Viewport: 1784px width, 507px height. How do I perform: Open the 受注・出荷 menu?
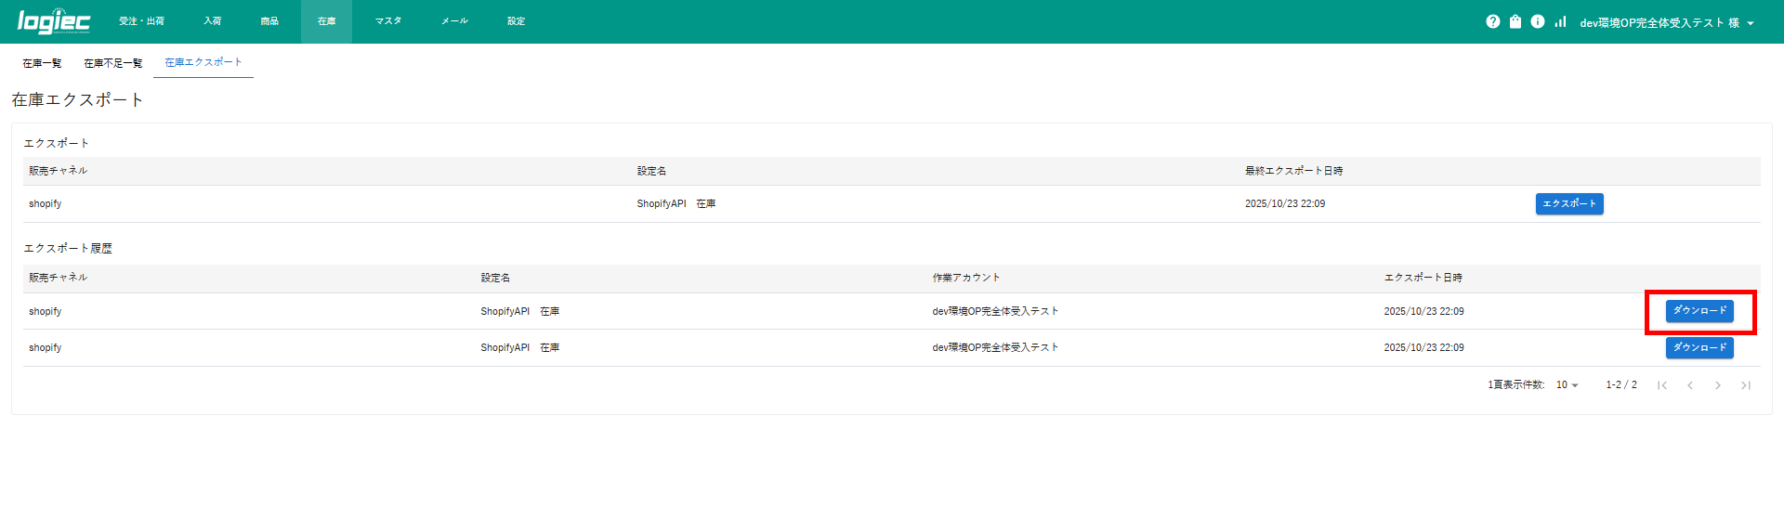tap(141, 21)
